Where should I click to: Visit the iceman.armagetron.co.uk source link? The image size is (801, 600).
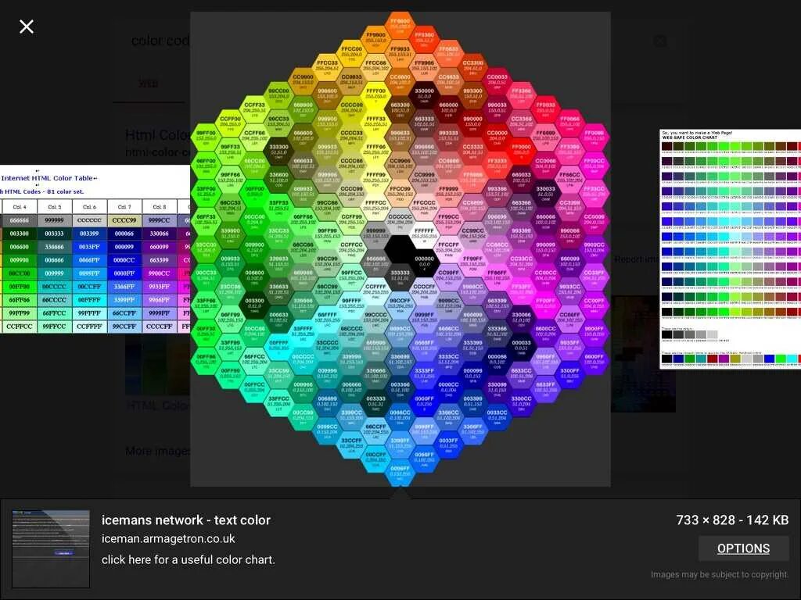point(168,539)
